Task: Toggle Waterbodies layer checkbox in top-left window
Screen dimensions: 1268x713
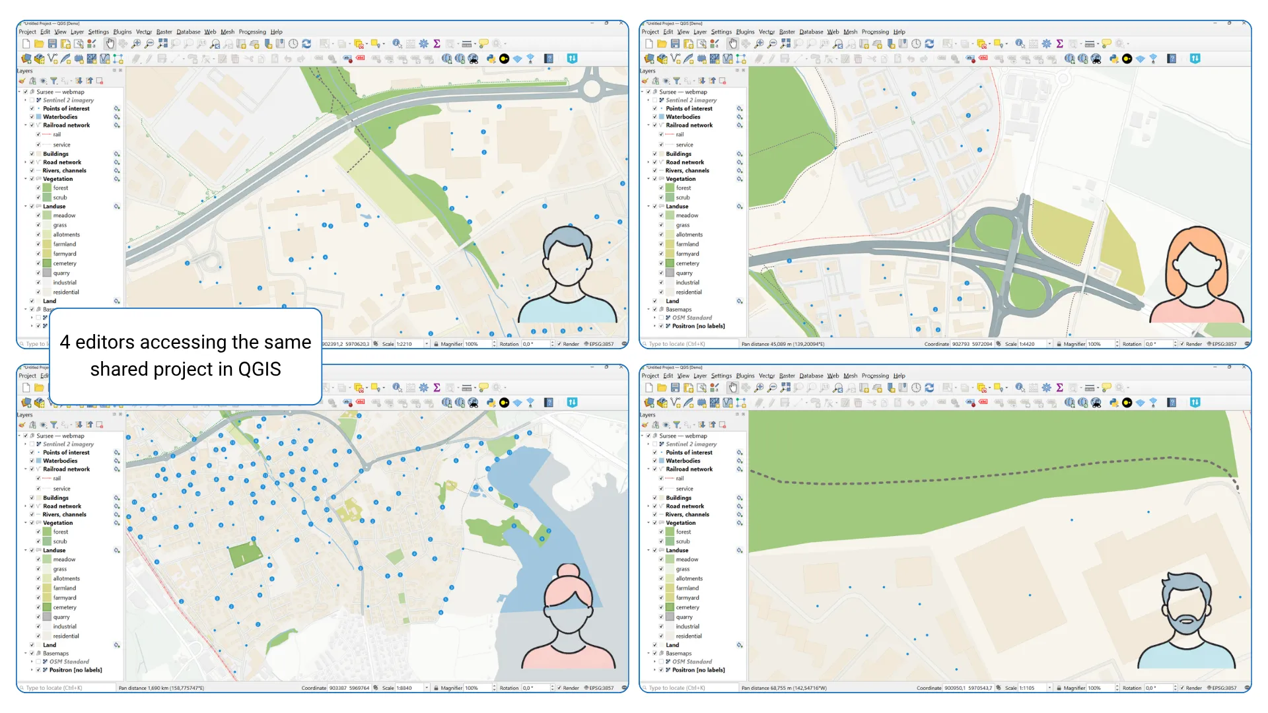Action: pos(32,117)
